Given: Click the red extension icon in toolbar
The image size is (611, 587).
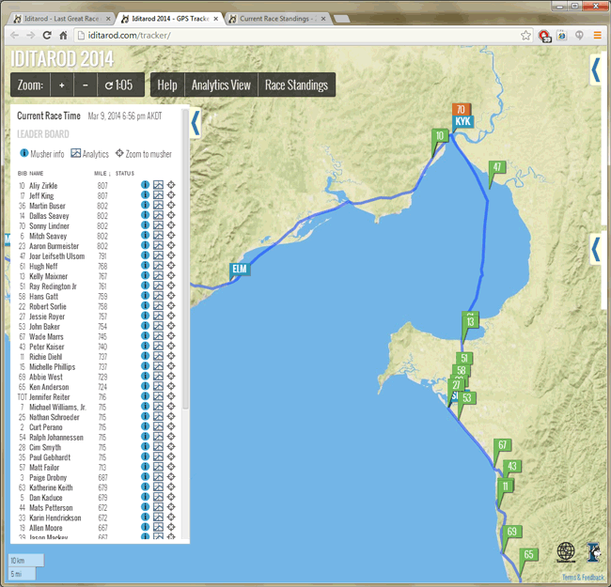Looking at the screenshot, I should [544, 36].
